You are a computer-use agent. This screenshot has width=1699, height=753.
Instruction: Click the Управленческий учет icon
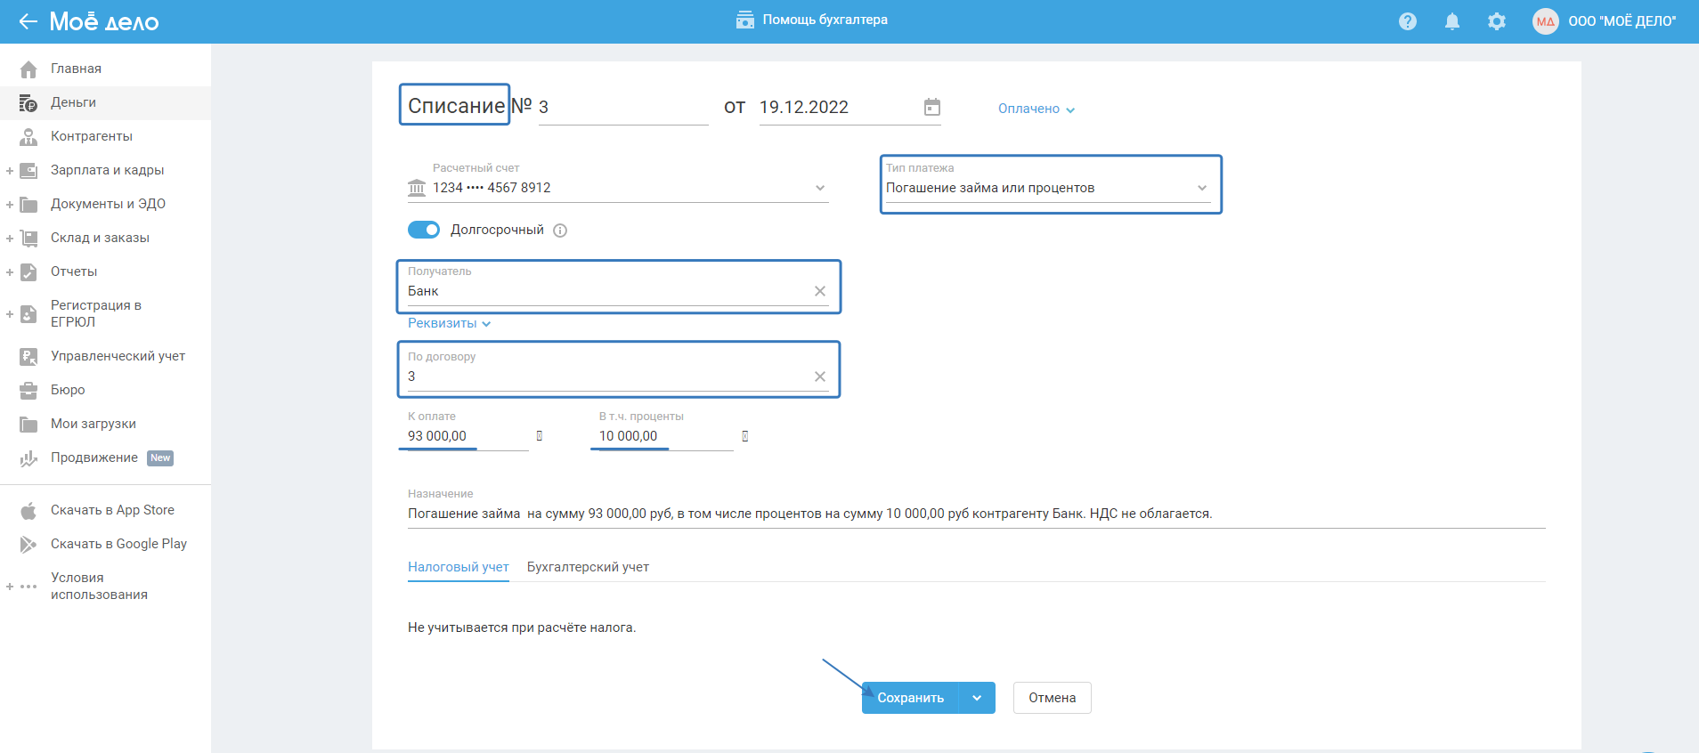pyautogui.click(x=28, y=357)
